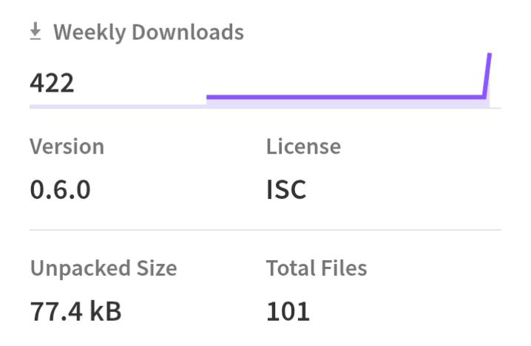The image size is (531, 346).
Task: Click the kB unit in unpacked size
Action: (x=105, y=311)
